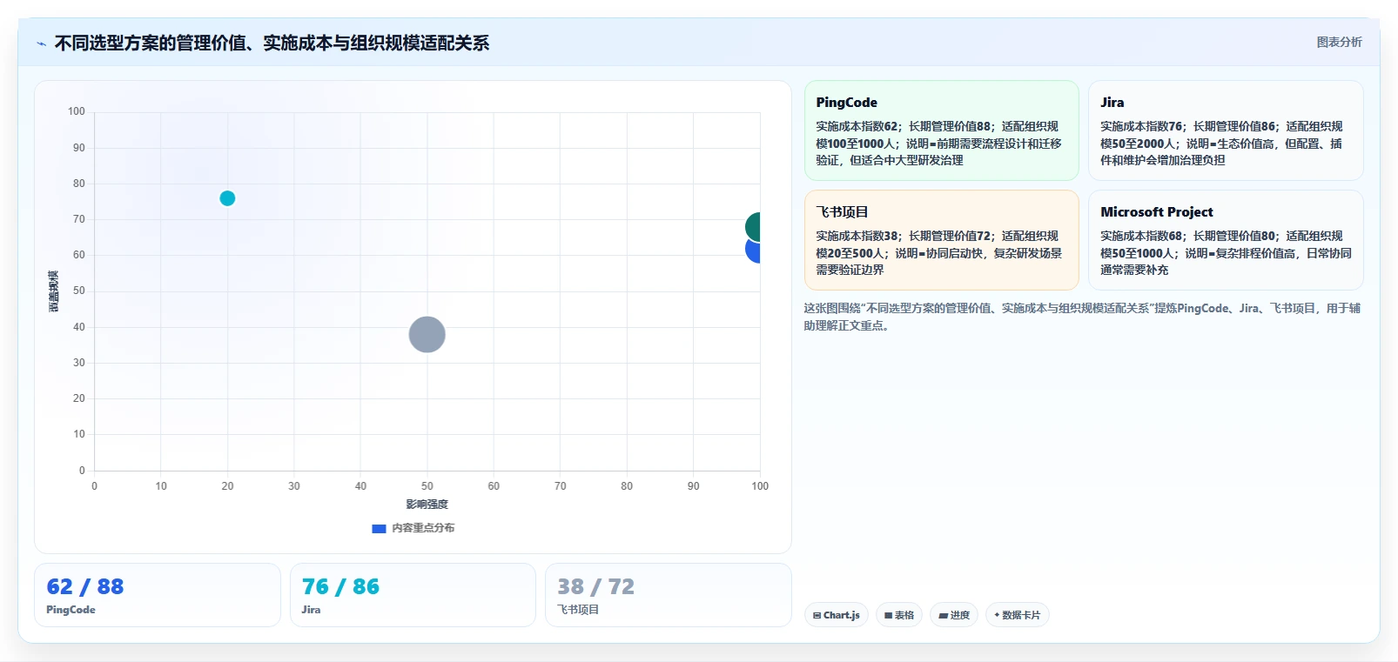1398x662 pixels.
Task: Click the PingCode card heading
Action: point(846,103)
